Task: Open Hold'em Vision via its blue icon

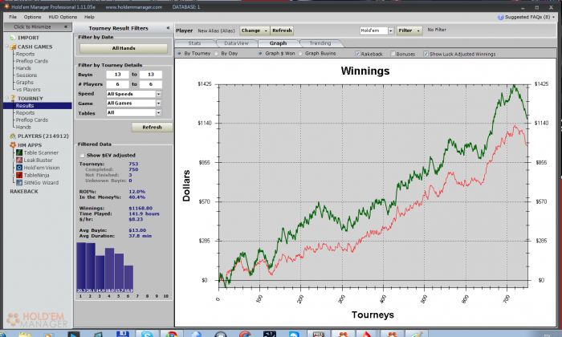Action: point(19,168)
